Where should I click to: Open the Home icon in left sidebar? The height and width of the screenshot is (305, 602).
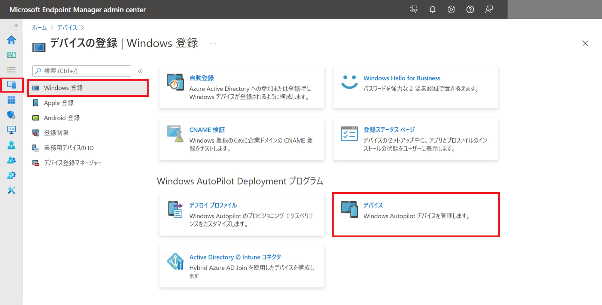coord(11,40)
